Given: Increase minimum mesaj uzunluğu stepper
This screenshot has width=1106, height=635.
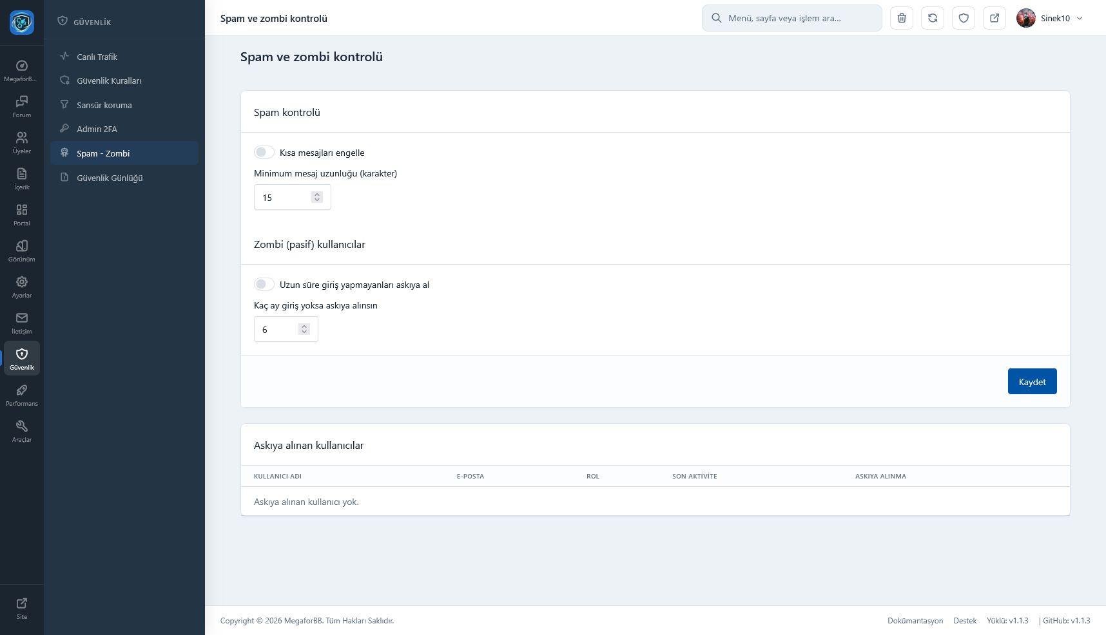Looking at the screenshot, I should pos(317,194).
